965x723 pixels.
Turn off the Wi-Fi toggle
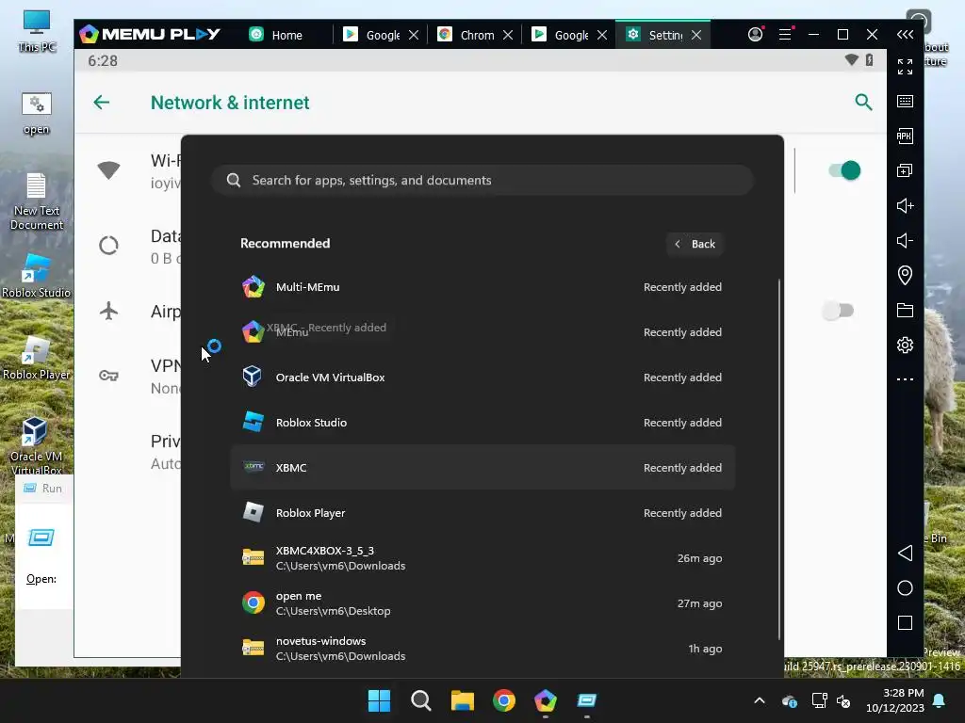[x=843, y=170]
